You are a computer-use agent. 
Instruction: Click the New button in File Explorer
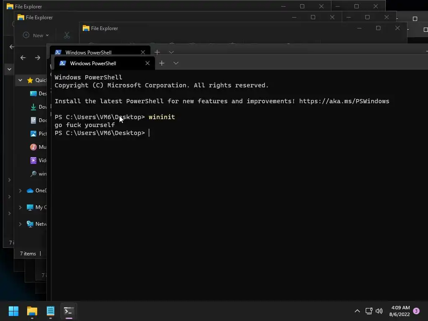pyautogui.click(x=36, y=35)
